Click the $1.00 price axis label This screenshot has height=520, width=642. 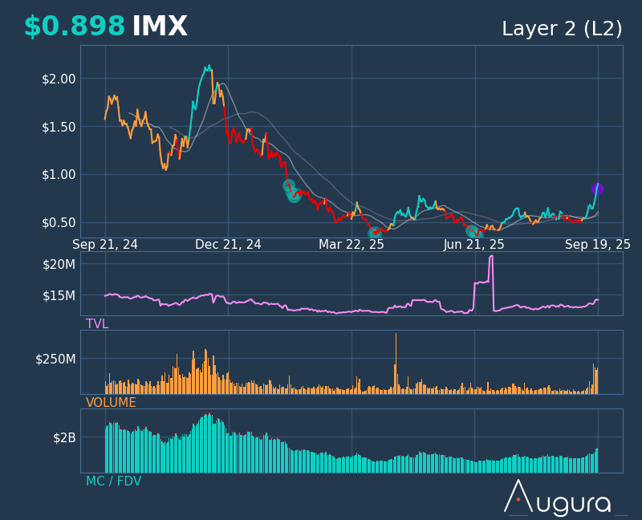coord(59,175)
